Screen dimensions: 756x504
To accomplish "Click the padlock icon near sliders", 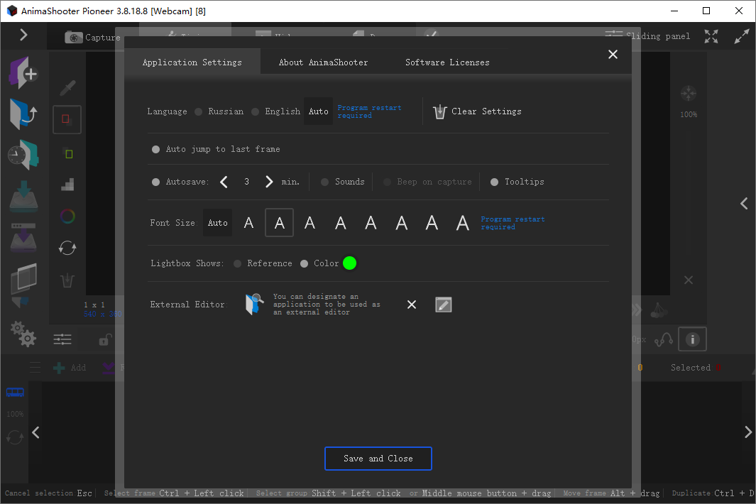I will tap(104, 339).
